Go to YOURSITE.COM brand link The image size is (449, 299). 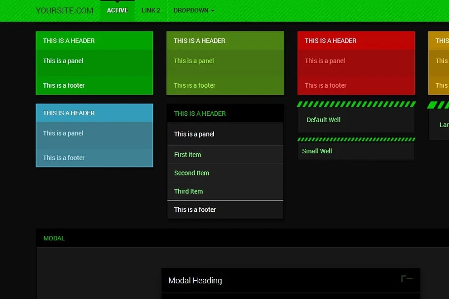[x=64, y=11]
